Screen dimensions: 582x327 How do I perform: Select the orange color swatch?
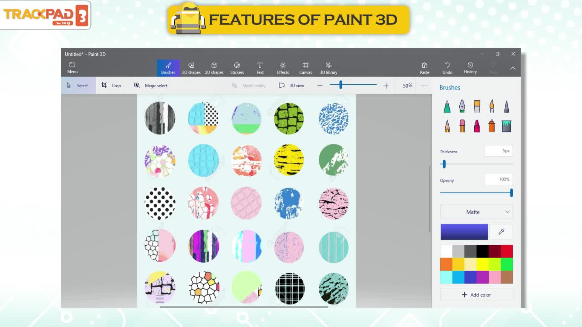[446, 264]
